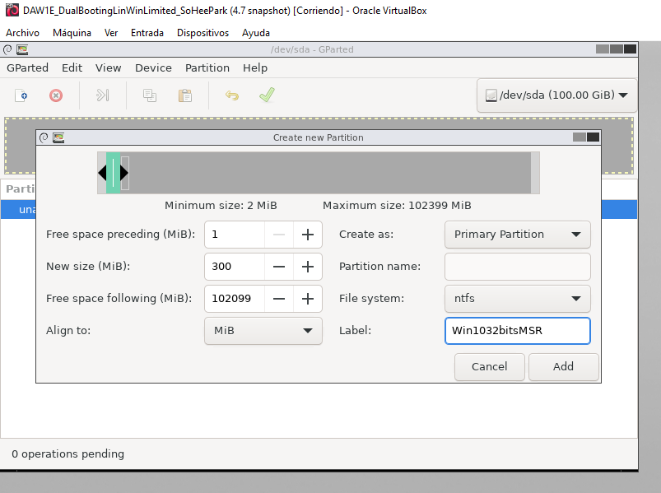This screenshot has height=493, width=661.
Task: Open the File system ntfs dropdown
Action: coord(517,298)
